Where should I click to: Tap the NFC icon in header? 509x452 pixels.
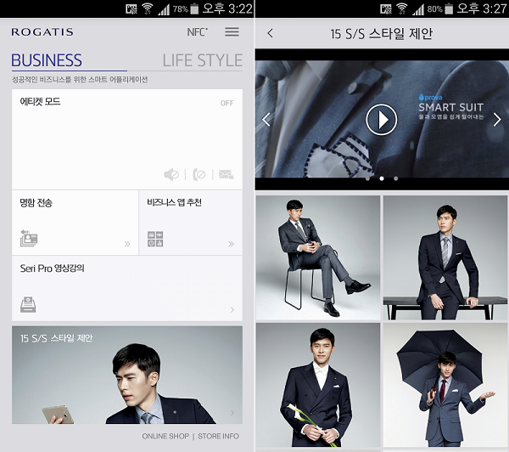tap(197, 32)
